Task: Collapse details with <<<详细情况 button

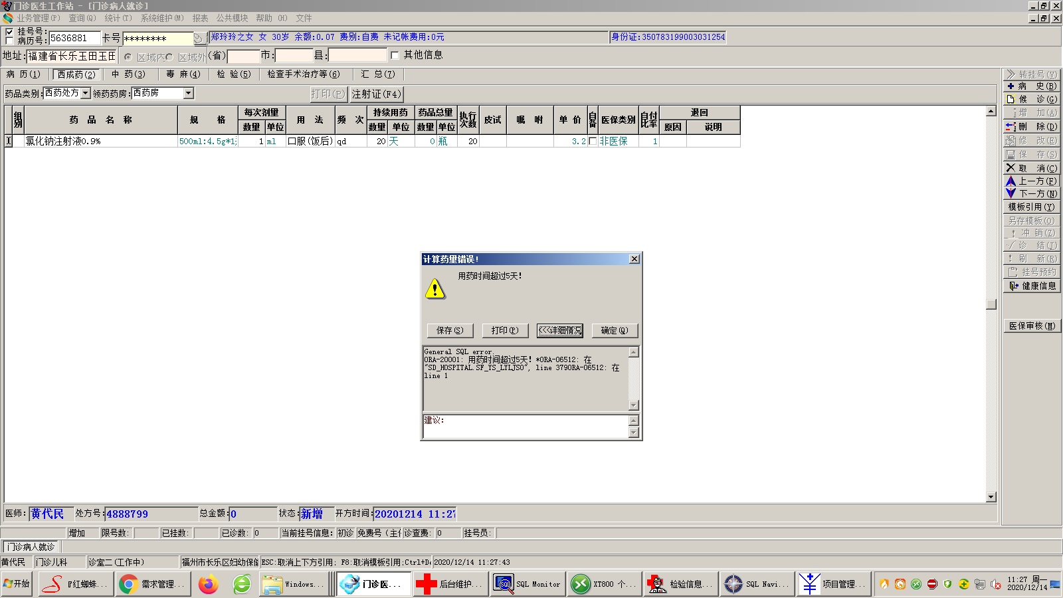Action: click(560, 330)
